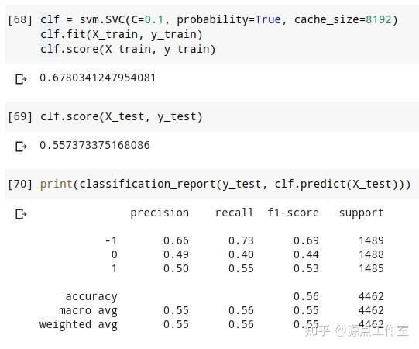419x349 pixels.
Task: Select cell number [70] run indicator
Action: 20,185
